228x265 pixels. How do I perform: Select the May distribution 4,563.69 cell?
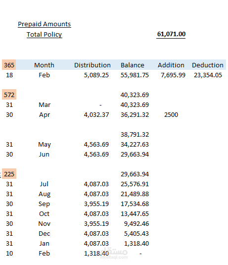point(96,145)
